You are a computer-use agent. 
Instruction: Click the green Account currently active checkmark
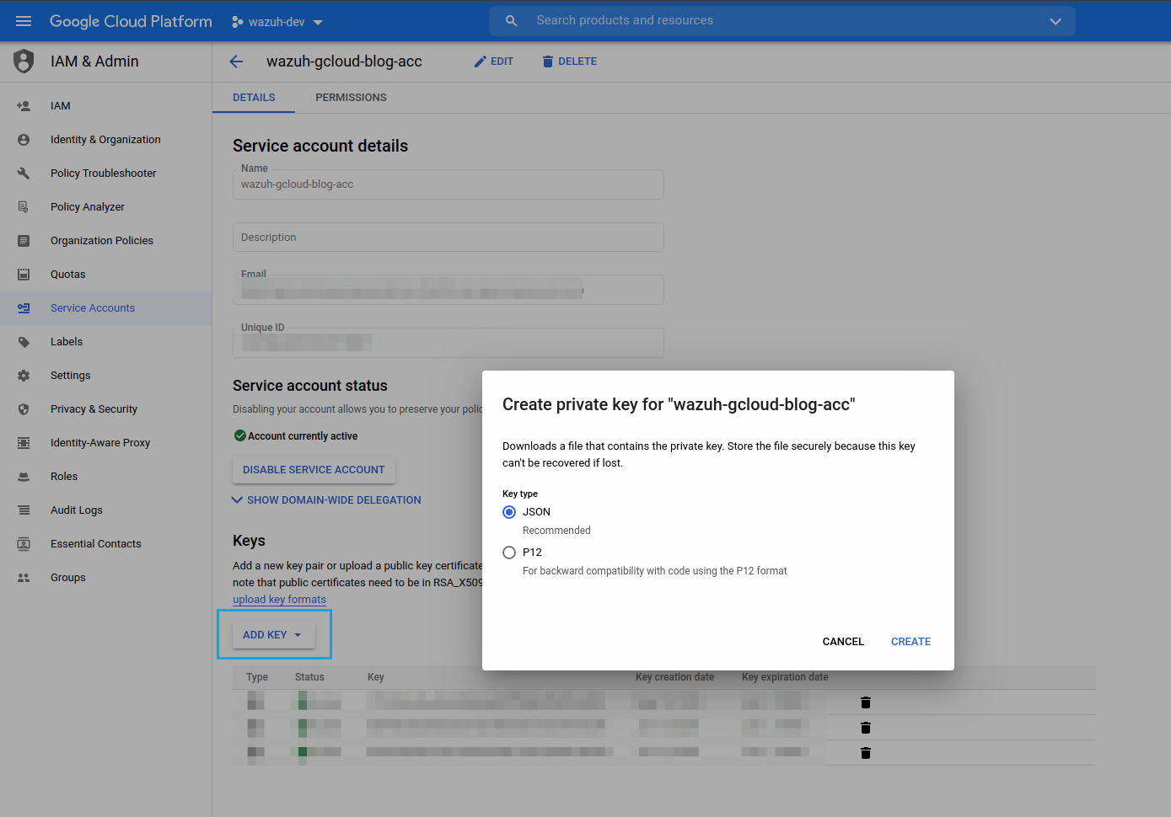click(240, 436)
